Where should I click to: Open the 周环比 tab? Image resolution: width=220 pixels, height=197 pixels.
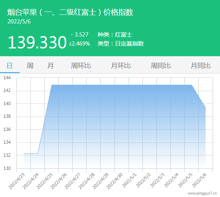pyautogui.click(x=81, y=66)
